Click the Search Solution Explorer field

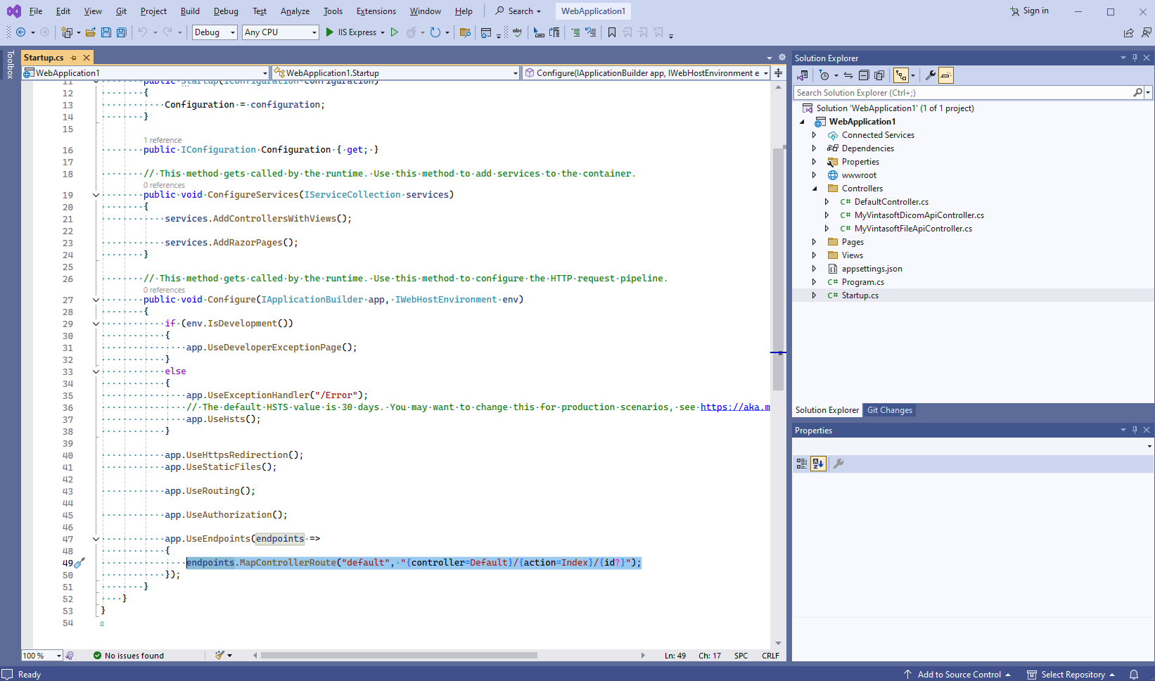click(x=962, y=93)
